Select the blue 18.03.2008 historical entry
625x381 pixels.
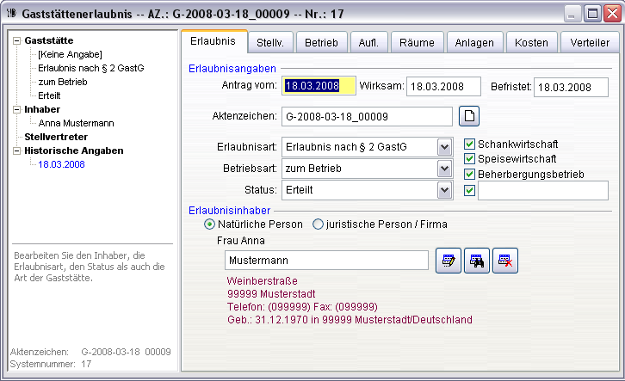pos(61,164)
